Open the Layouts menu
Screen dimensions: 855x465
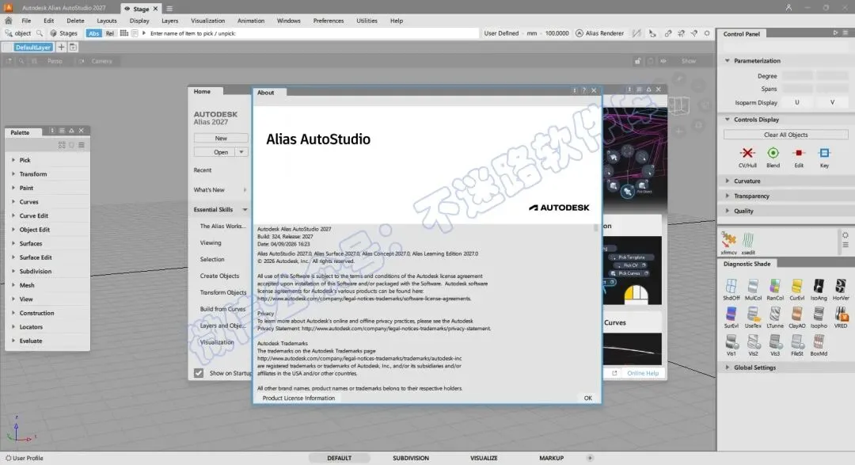point(106,21)
